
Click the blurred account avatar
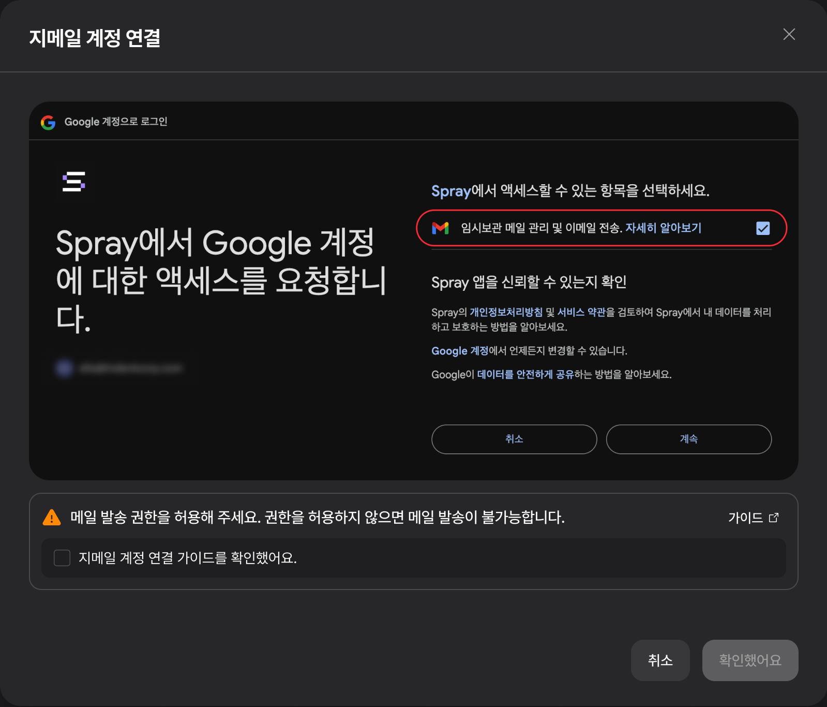64,368
